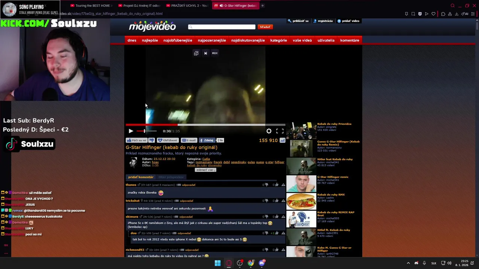Dislike the video with the thumbs-down button
This screenshot has height=269, width=479.
click(x=152, y=140)
